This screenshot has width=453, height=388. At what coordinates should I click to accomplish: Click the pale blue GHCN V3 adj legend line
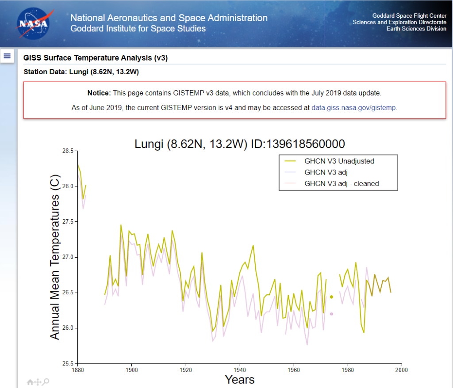[292, 172]
